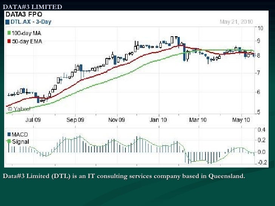Click the MACD axis value -0.2
275x206 pixels.
point(262,162)
